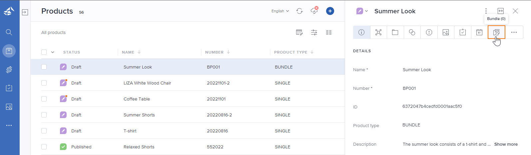Click the edit table columns icon
Image resolution: width=531 pixels, height=155 pixels.
pos(299,32)
